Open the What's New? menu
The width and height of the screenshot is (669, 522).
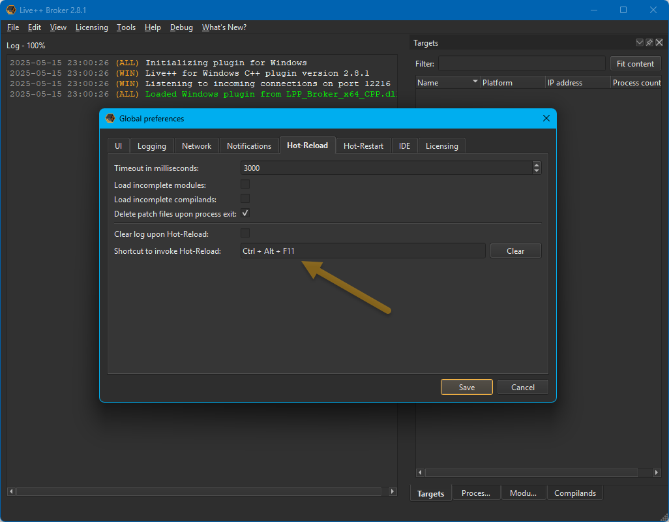(224, 27)
